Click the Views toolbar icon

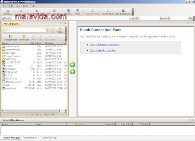pos(78,11)
